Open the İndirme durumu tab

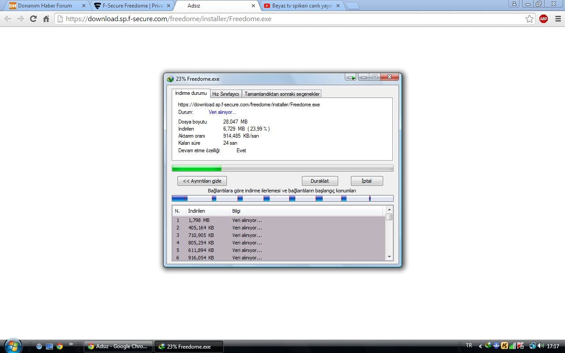[x=191, y=93]
